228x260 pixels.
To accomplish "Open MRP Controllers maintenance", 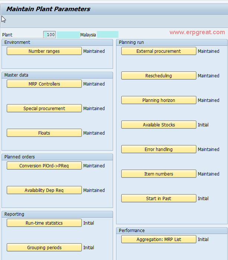I will [44, 84].
